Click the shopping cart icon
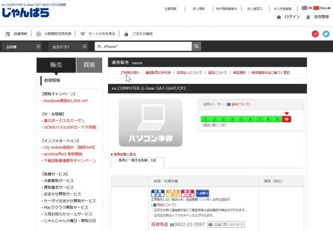This screenshot has width=333, height=231. click(x=83, y=34)
